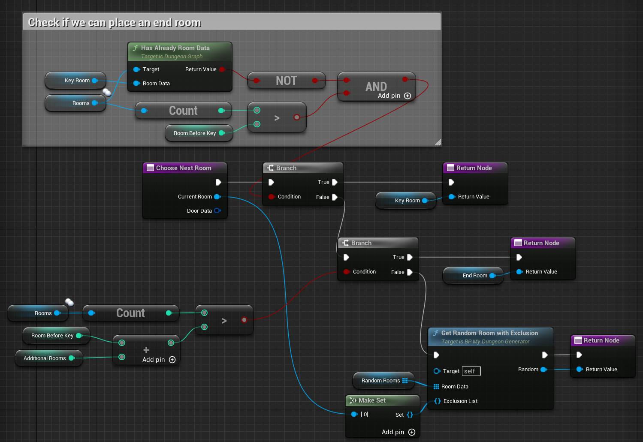Click the Current Room output pin
The height and width of the screenshot is (442, 643).
coord(217,197)
